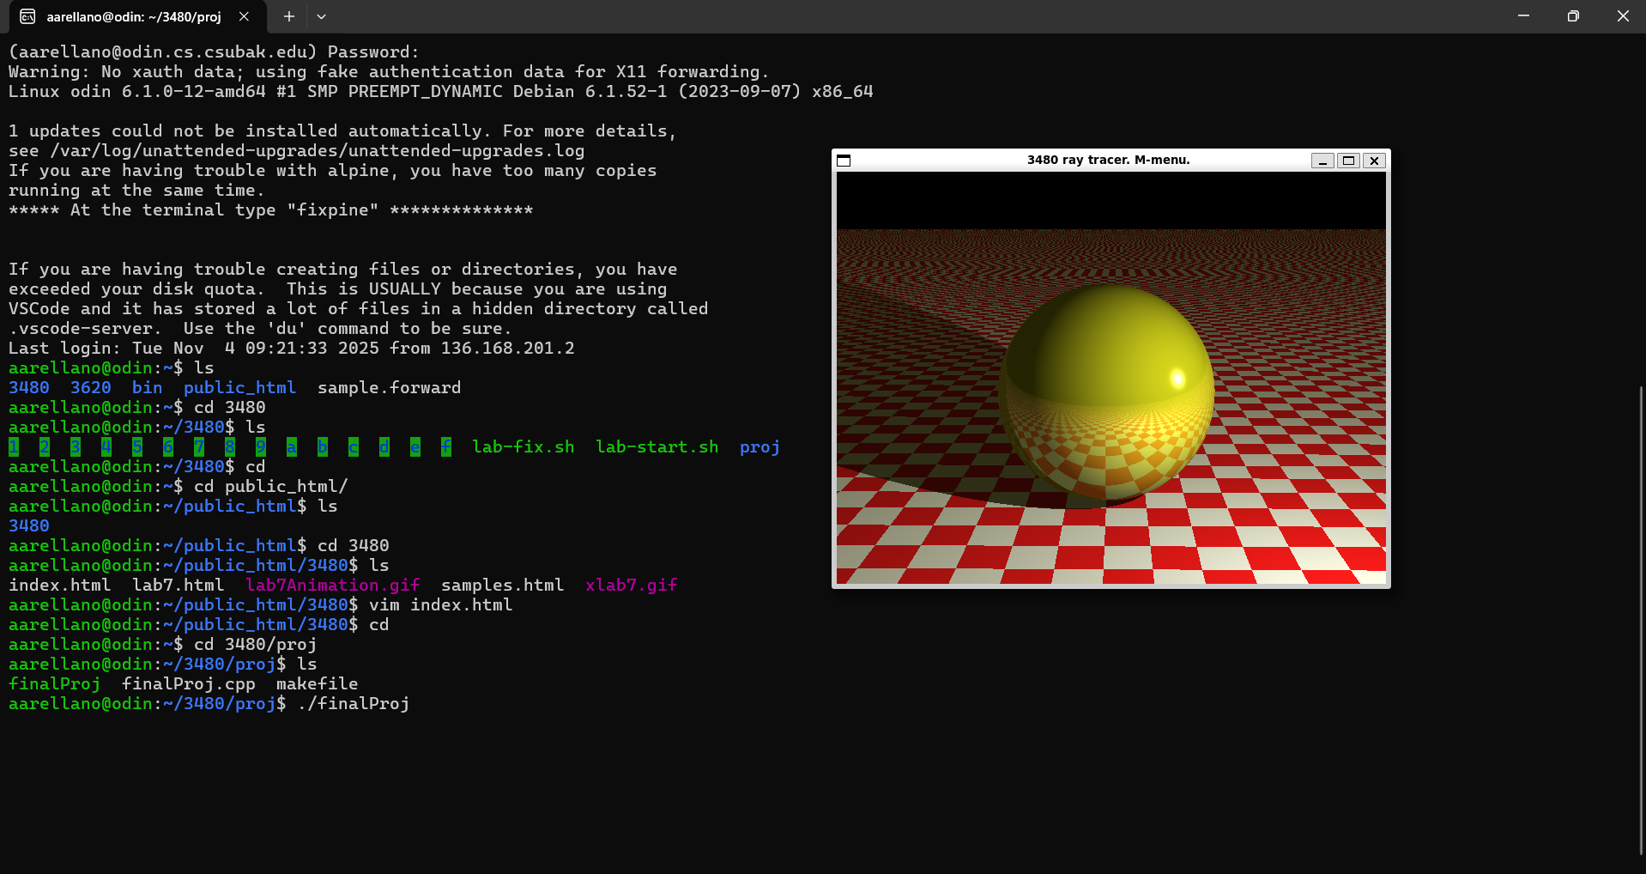Expand the new tab profile dropdown
This screenshot has height=874, width=1646.
321,16
